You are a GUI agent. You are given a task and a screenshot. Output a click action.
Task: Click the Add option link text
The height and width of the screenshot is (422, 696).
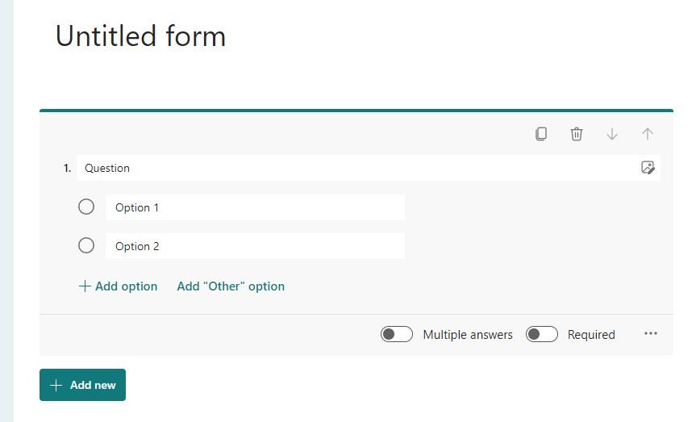[126, 286]
